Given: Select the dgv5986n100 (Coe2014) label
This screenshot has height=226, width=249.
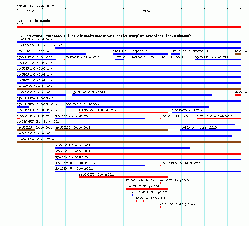Looking at the screenshot, I should (34, 74).
